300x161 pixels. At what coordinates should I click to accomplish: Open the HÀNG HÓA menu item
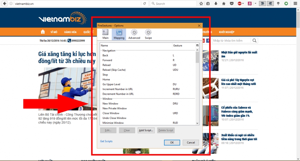coord(70,32)
